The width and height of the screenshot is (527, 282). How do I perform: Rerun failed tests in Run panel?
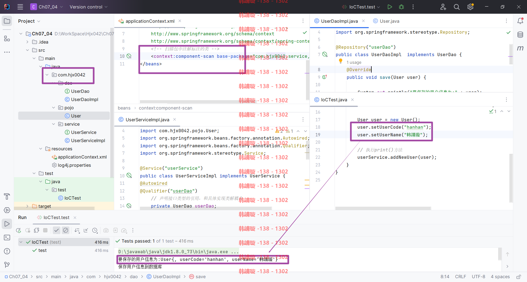pos(28,230)
